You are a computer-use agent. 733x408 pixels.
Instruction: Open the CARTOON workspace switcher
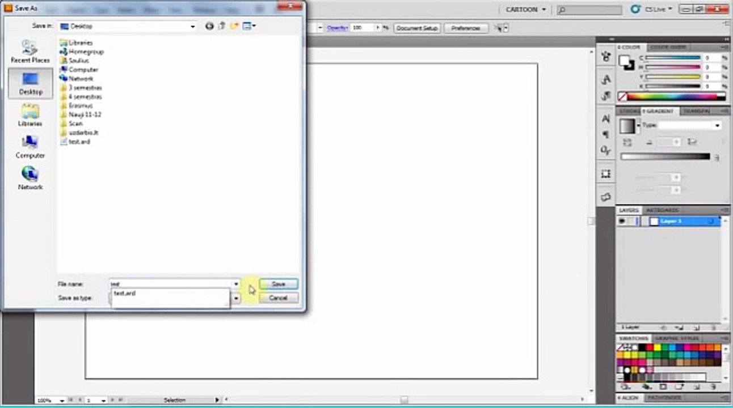[x=526, y=10]
